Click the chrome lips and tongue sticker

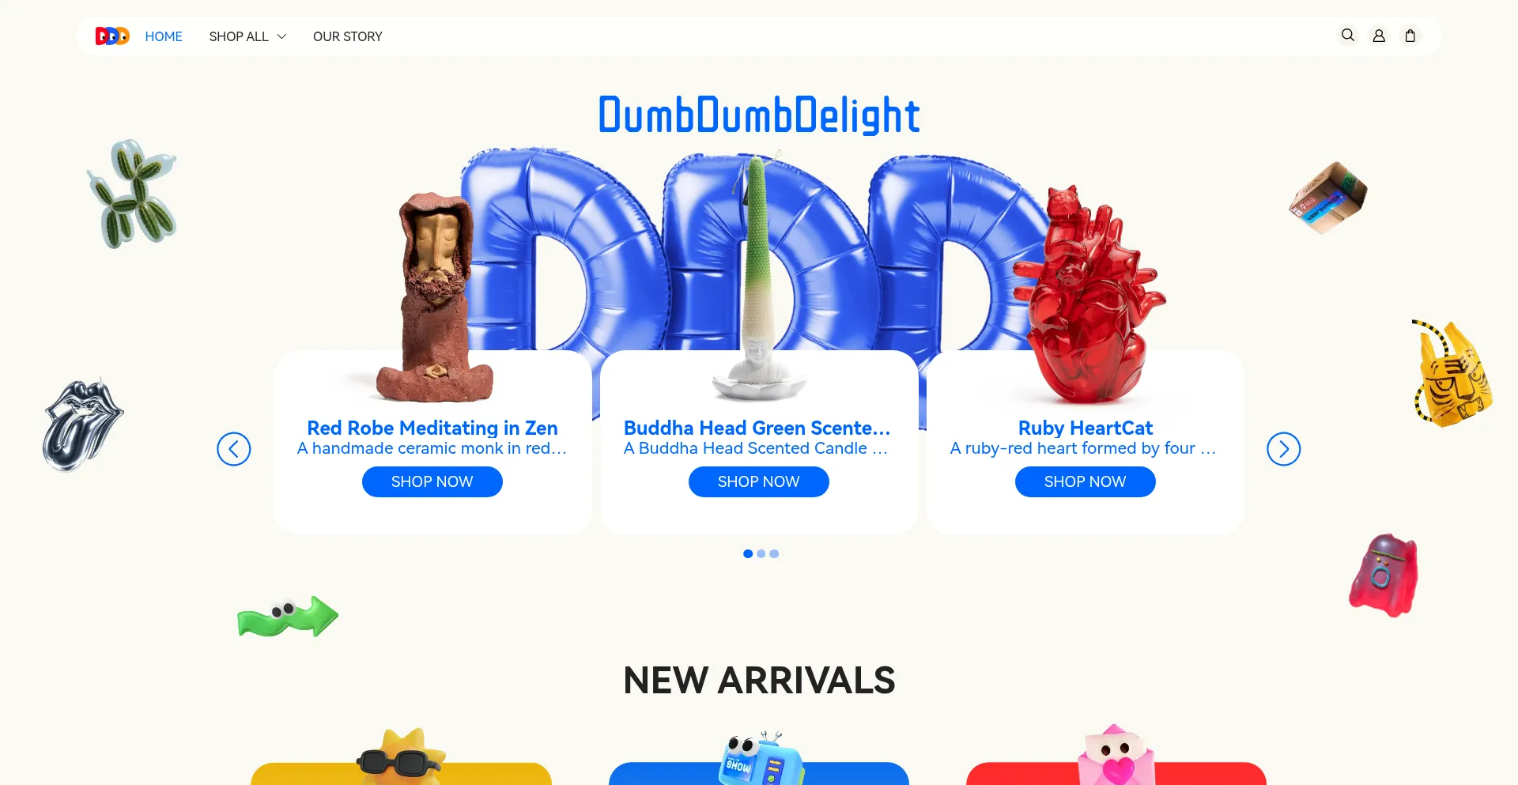(x=83, y=425)
